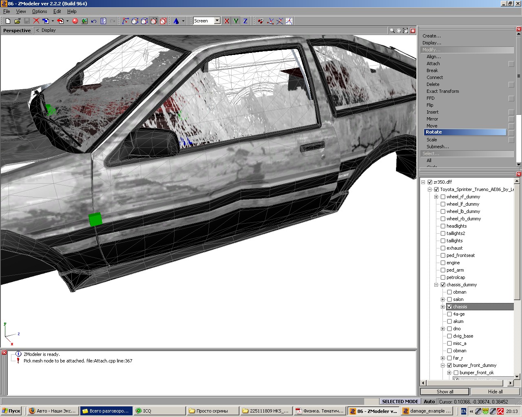The width and height of the screenshot is (522, 417).
Task: Toggle the Z axis constraint button
Action: point(245,21)
